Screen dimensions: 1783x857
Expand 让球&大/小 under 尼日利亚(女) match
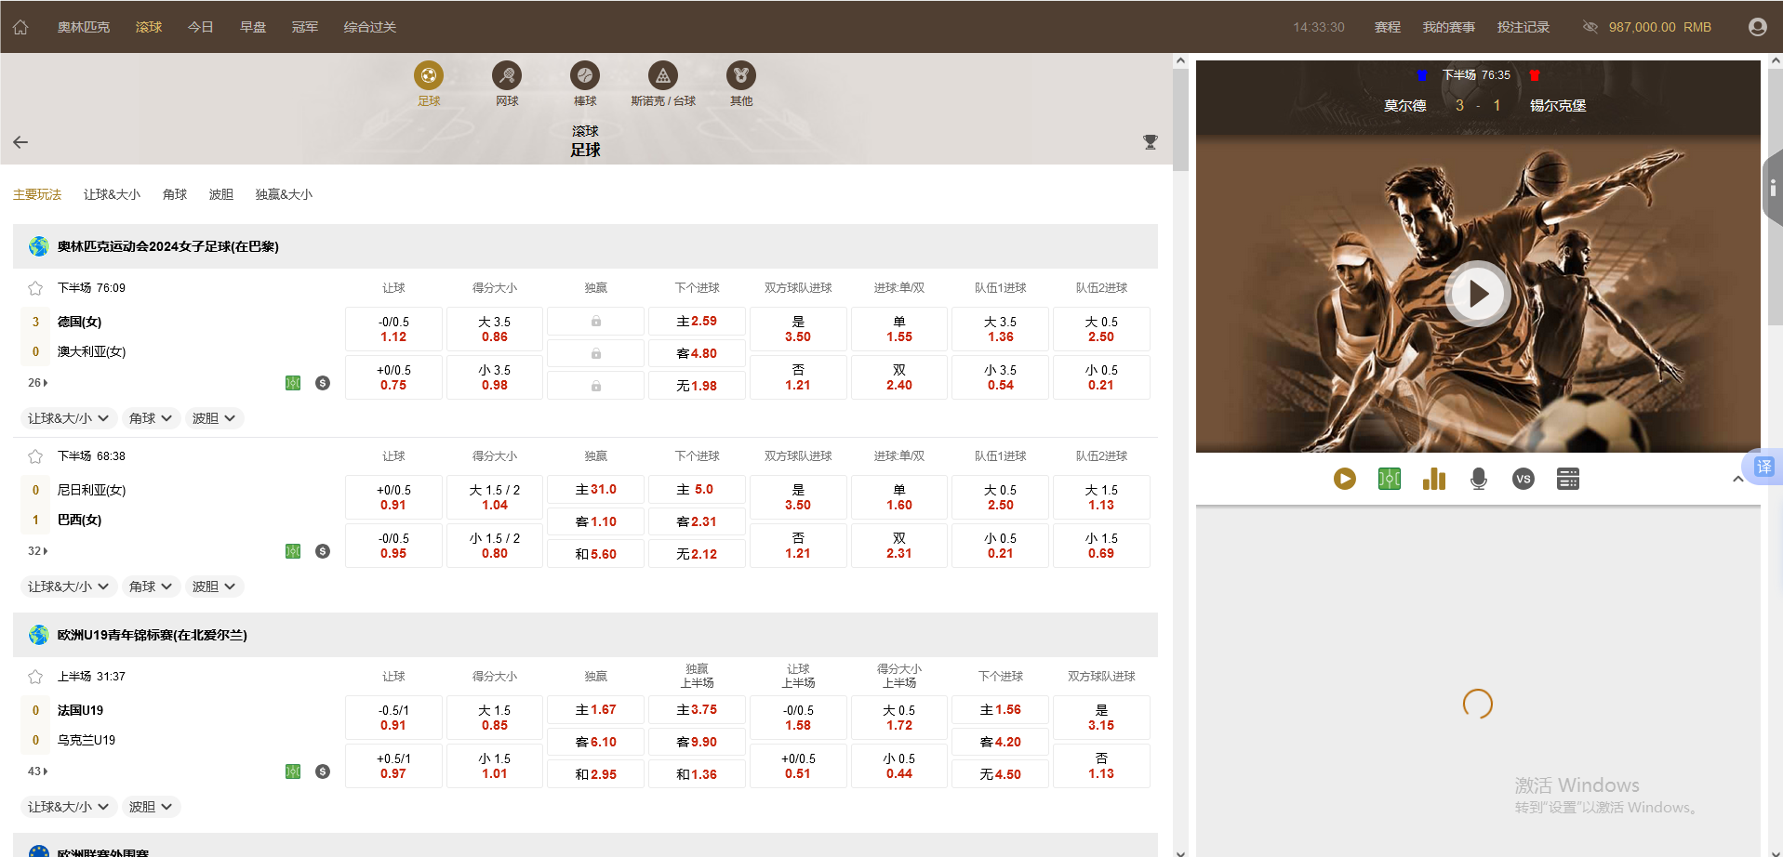69,587
